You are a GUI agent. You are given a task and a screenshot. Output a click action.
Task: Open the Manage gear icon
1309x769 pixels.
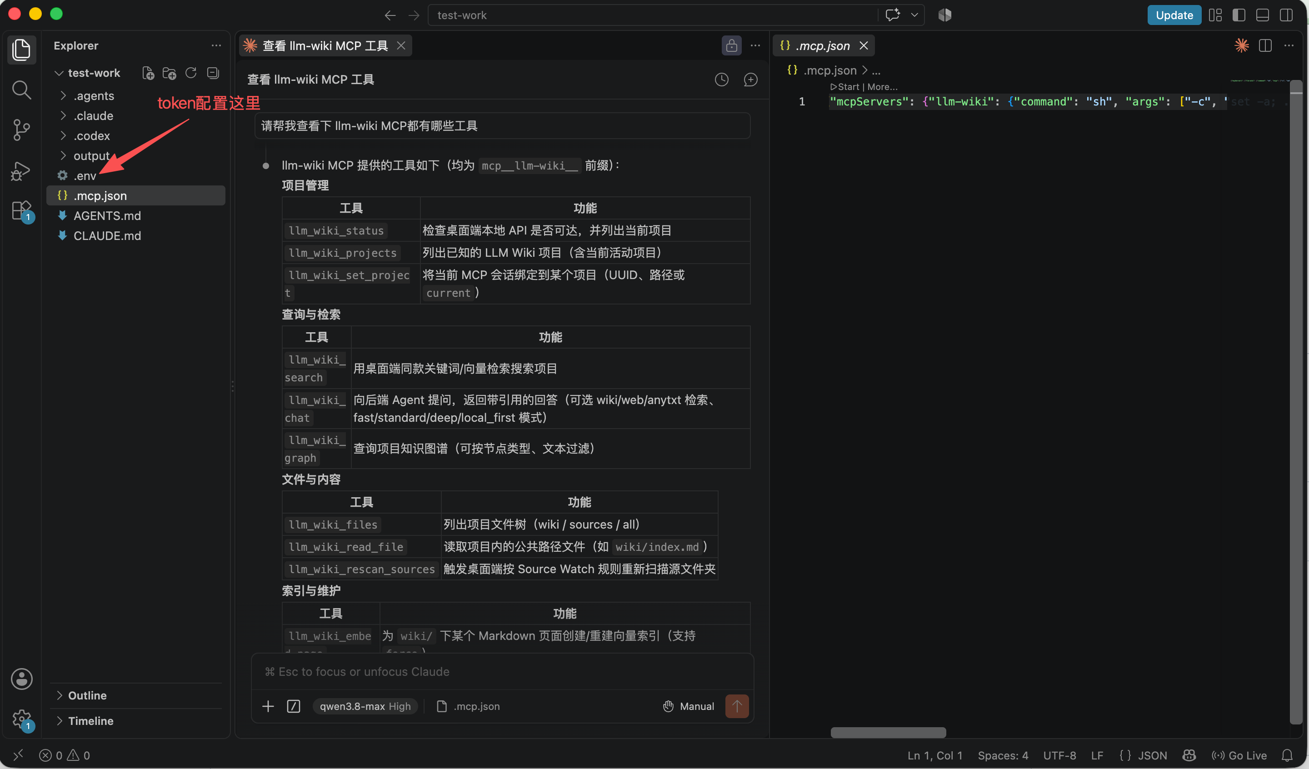21,719
